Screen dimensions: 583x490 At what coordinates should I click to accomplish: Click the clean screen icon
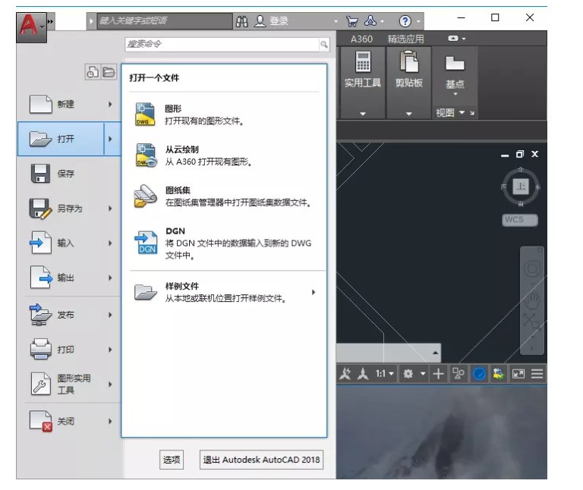[x=518, y=373]
